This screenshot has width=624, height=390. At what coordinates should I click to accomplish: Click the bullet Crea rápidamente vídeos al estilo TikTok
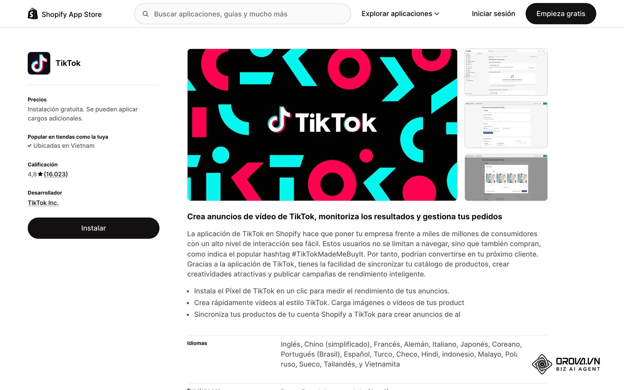pos(329,303)
